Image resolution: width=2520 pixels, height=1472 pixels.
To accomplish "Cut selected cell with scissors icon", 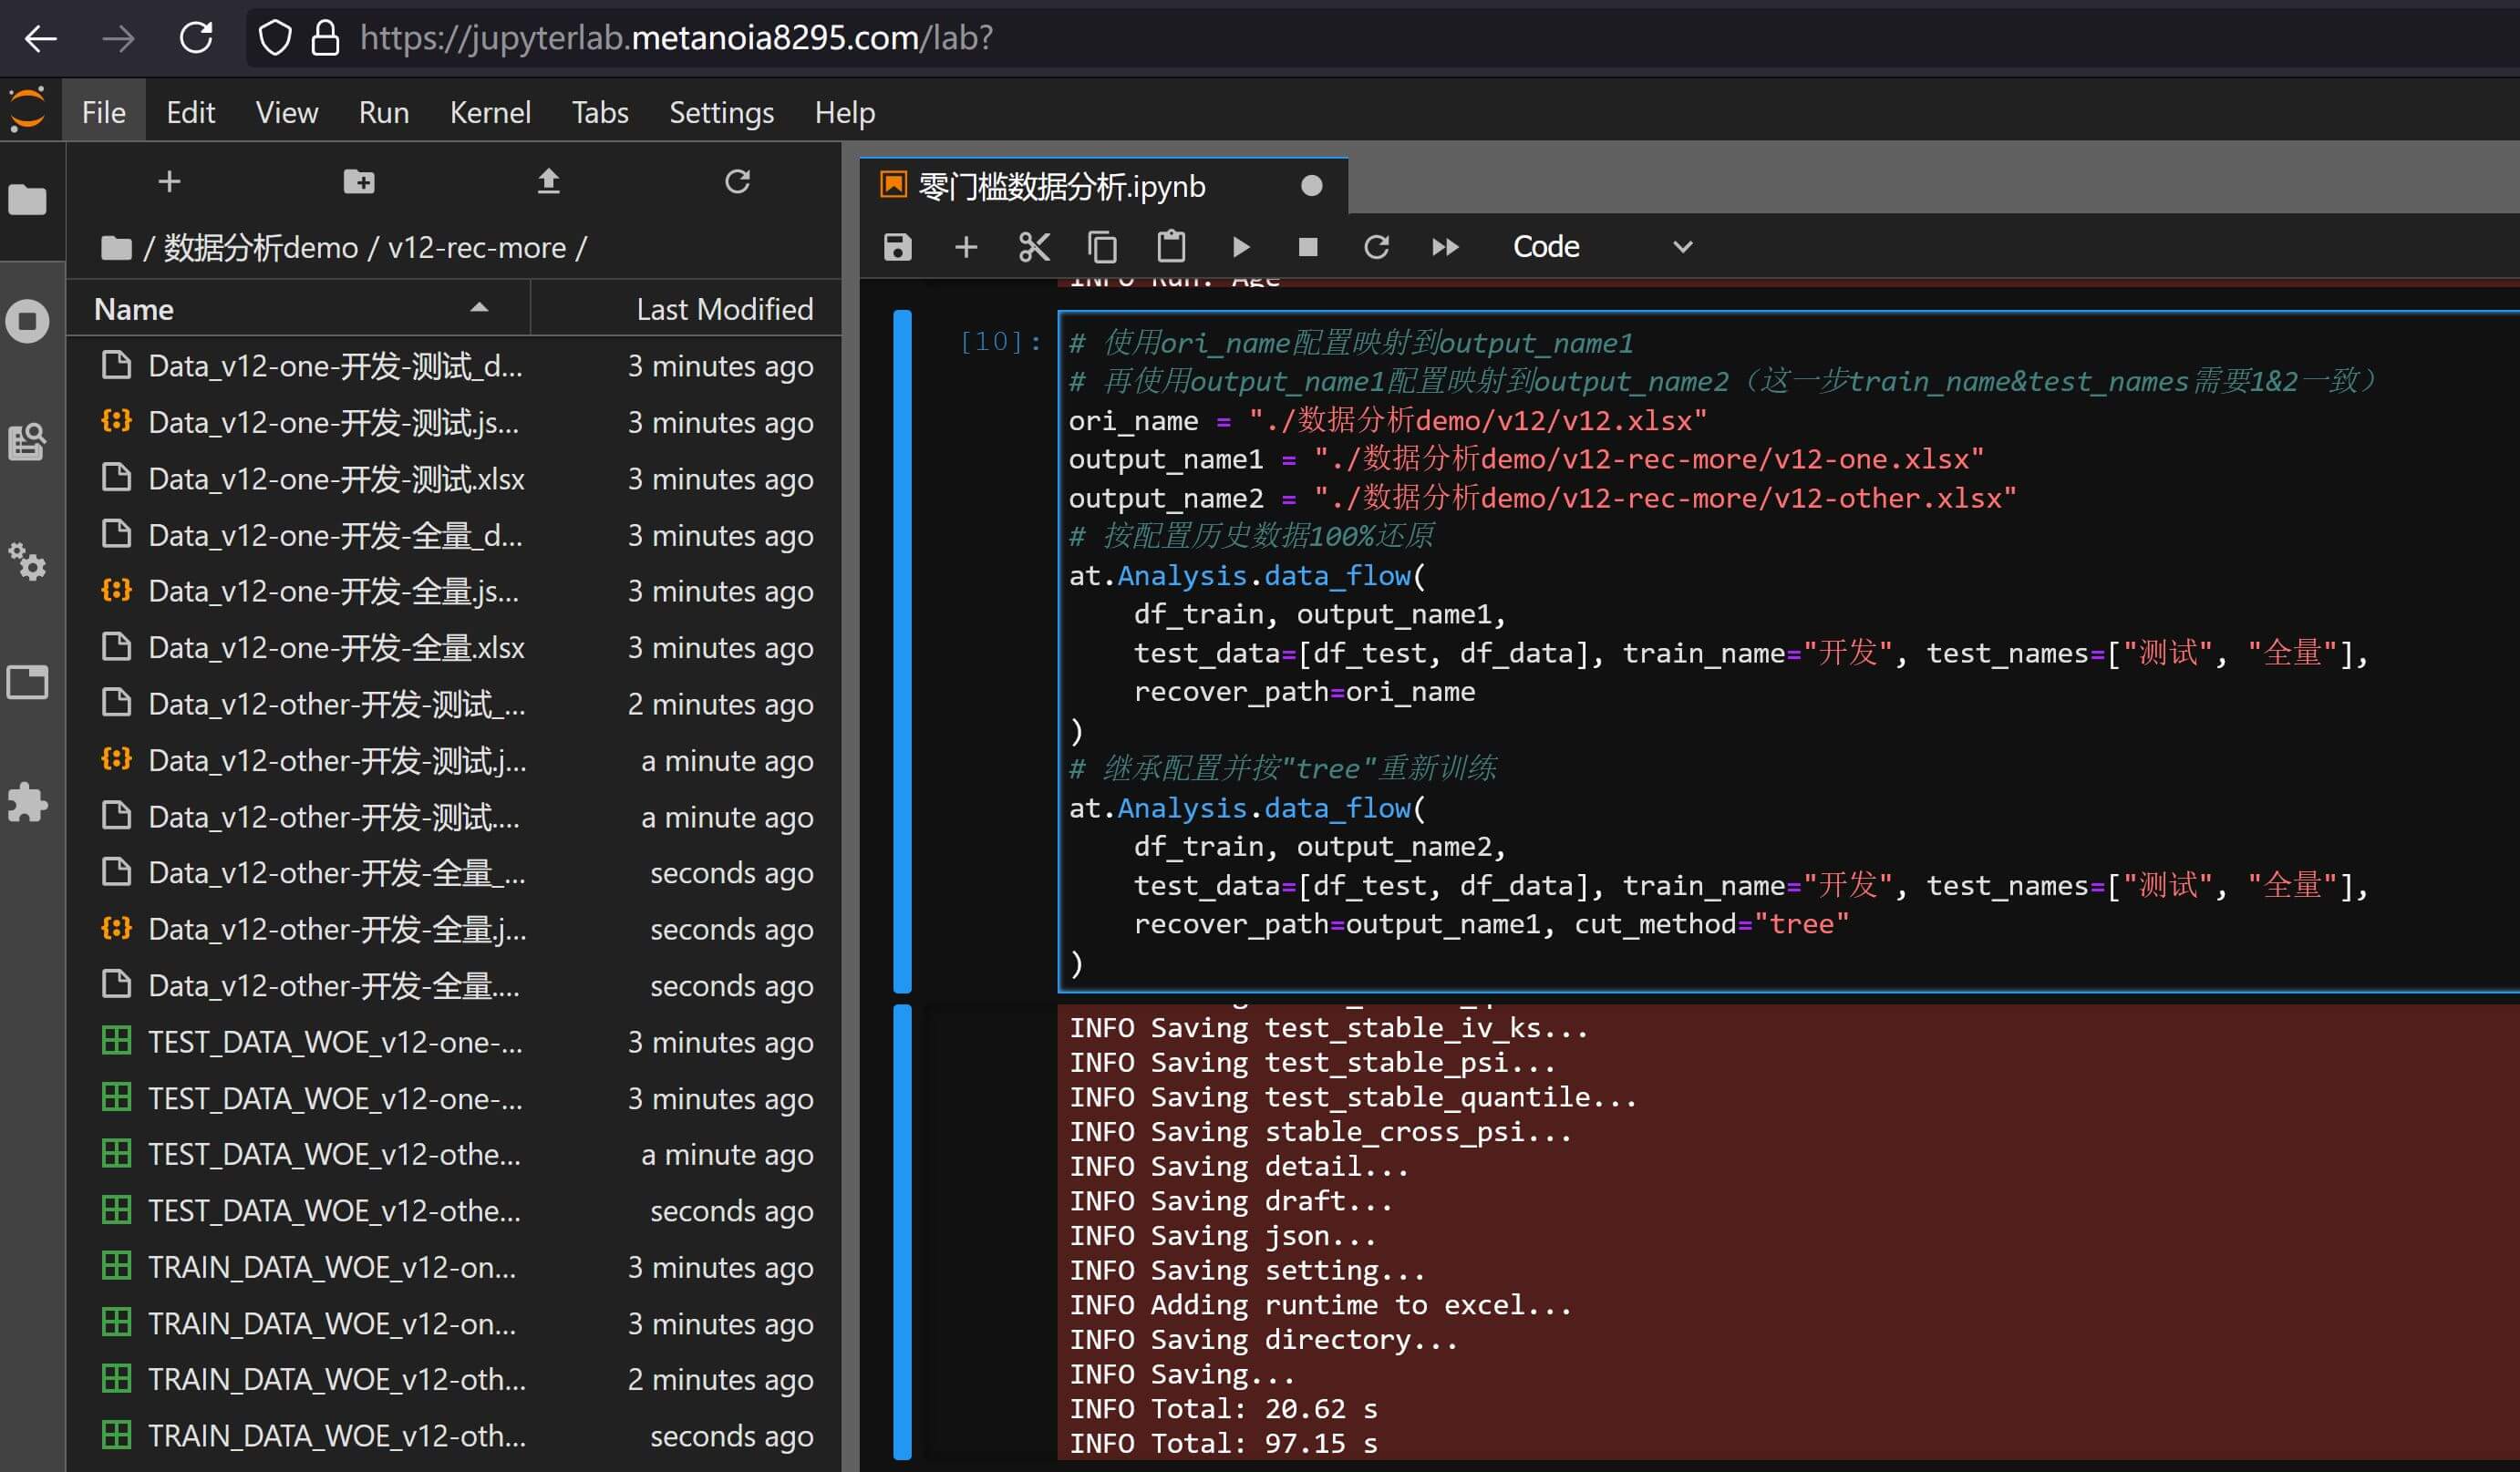I will (x=1033, y=247).
